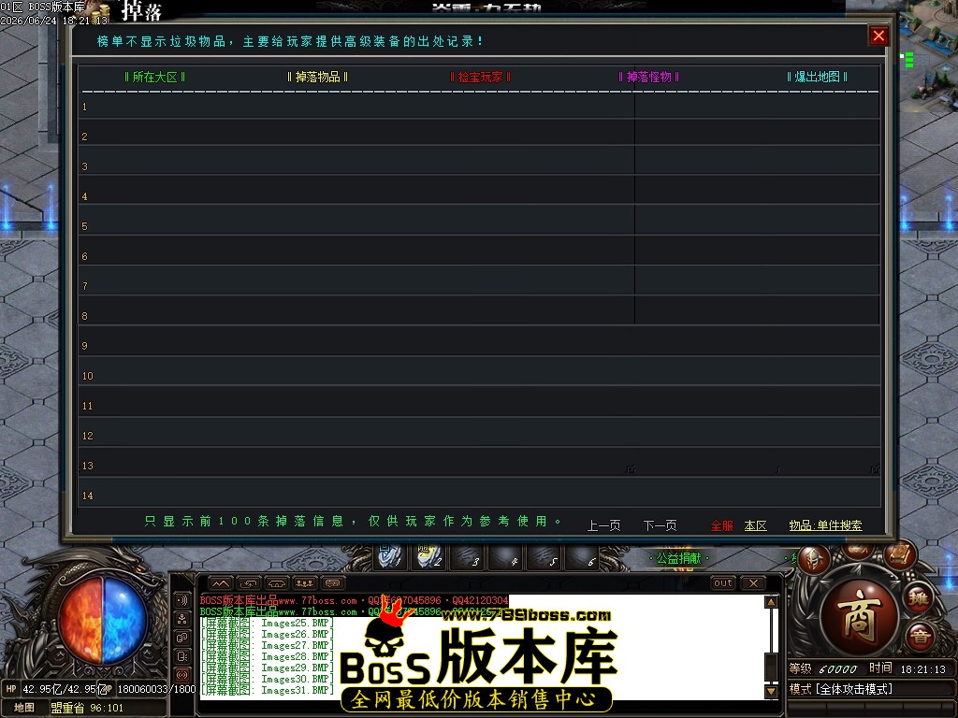958x718 pixels.
Task: Click the chat panel 'out' button
Action: [723, 583]
